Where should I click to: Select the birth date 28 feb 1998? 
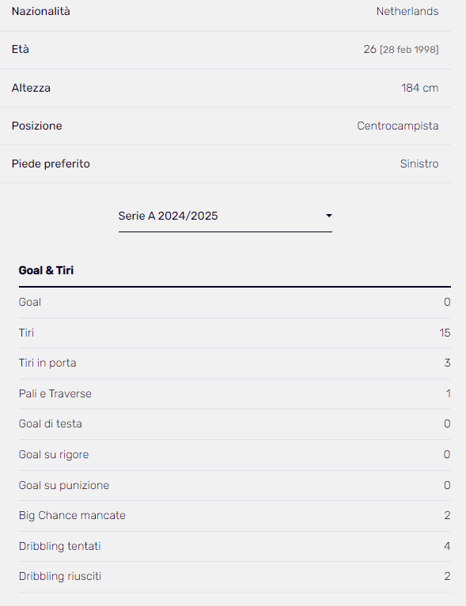409,50
